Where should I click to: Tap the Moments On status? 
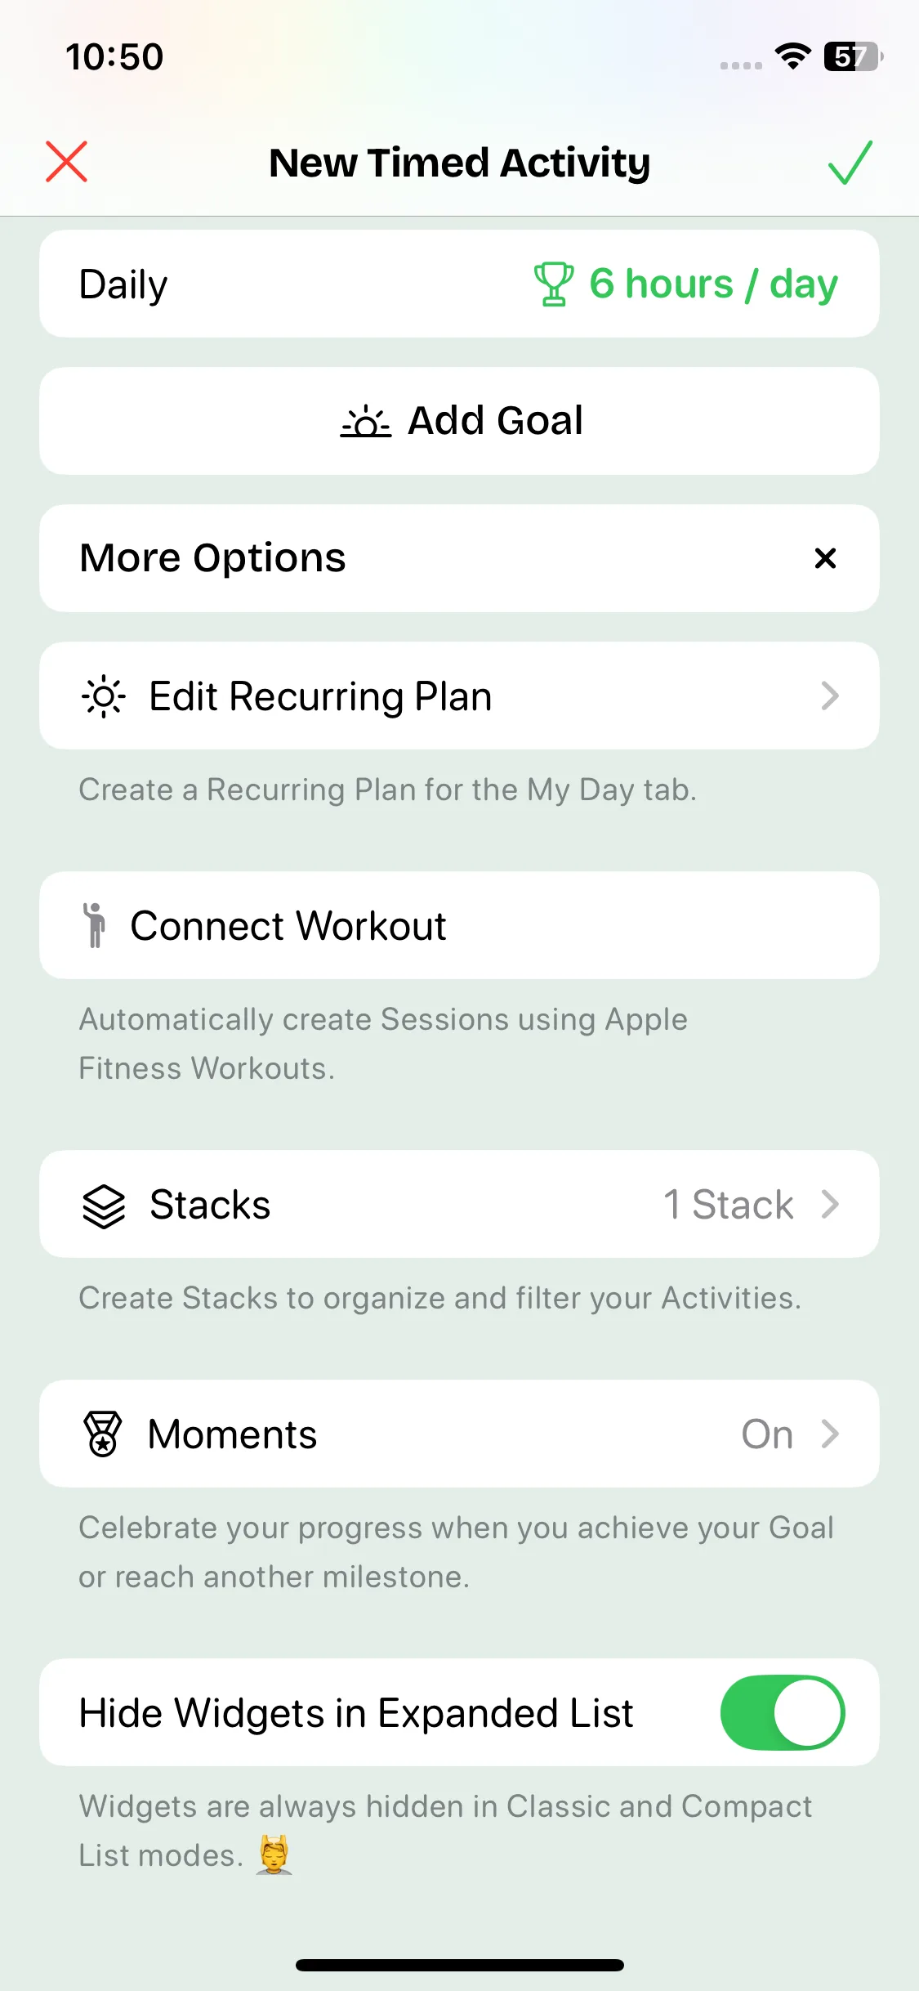[x=766, y=1434]
